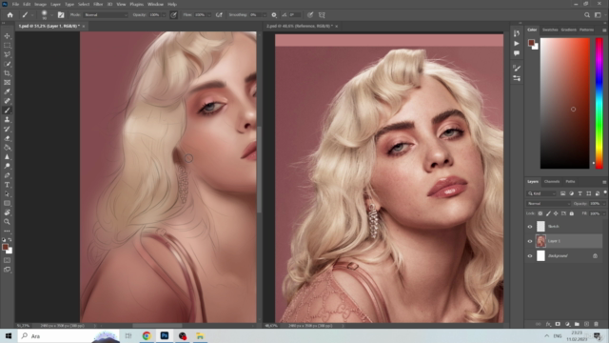Select the Horizontal Type tool

click(x=7, y=185)
